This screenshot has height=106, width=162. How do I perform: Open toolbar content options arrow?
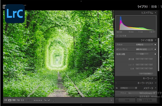[111, 100]
